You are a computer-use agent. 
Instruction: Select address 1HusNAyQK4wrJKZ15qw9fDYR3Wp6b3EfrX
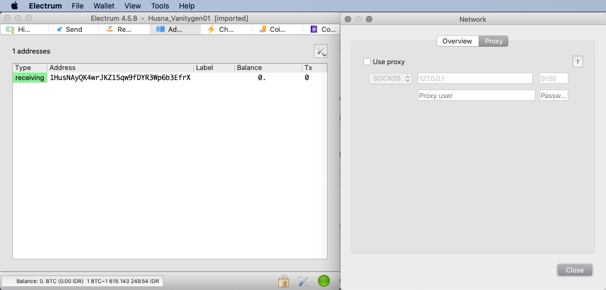[120, 77]
